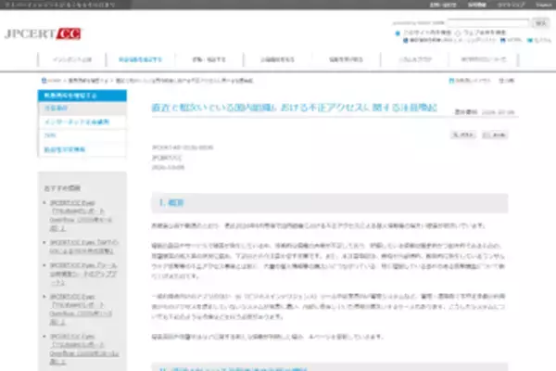This screenshot has height=371, width=556.
Task: Open the JPCERT/CC logo home link
Action: pos(43,33)
